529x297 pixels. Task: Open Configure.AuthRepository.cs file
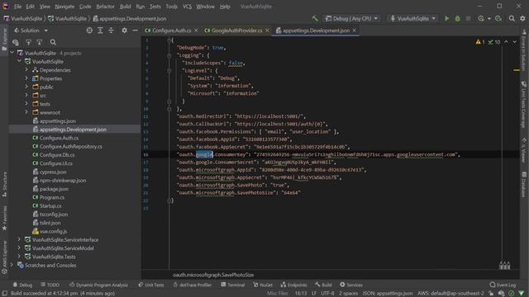71,147
